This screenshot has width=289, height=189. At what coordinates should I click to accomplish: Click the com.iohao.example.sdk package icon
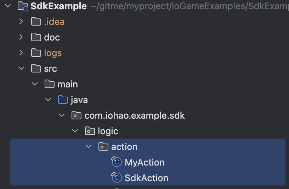click(x=76, y=115)
